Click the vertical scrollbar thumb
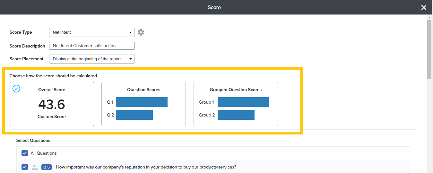This screenshot has height=173, width=433. [429, 48]
